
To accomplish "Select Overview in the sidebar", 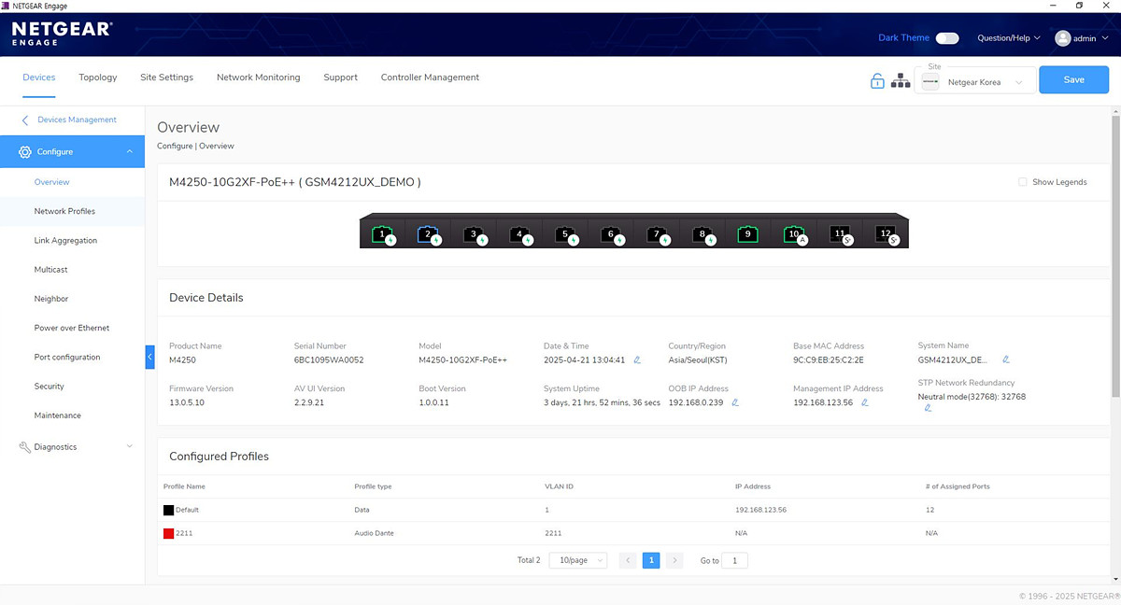I will 52,182.
